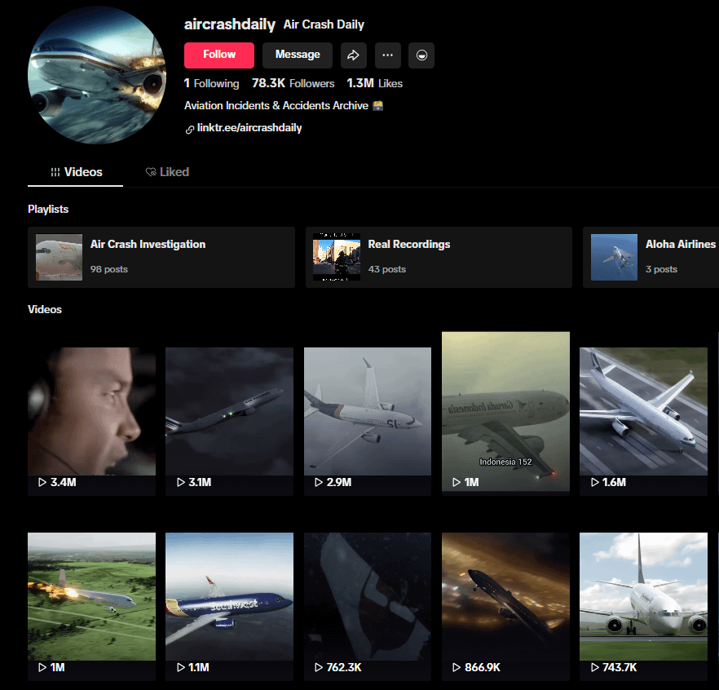This screenshot has height=690, width=719.
Task: Click the share arrow icon
Action: click(x=354, y=55)
